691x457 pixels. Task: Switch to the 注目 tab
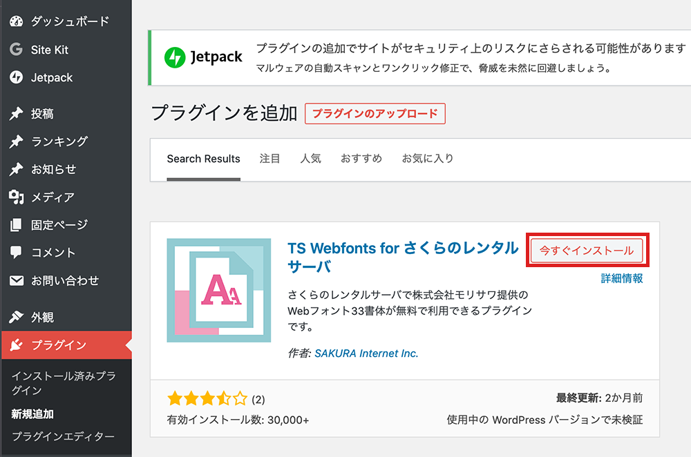point(269,159)
